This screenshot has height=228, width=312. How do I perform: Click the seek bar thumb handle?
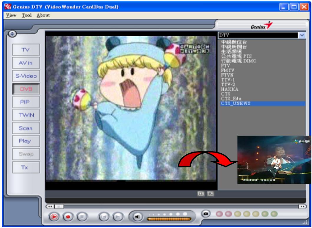(x=59, y=207)
